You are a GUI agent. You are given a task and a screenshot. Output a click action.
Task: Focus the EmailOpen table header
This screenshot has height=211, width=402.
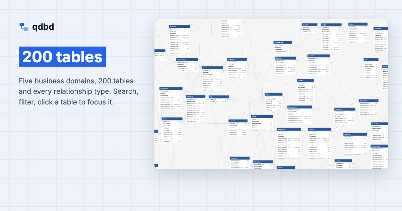[319, 56]
